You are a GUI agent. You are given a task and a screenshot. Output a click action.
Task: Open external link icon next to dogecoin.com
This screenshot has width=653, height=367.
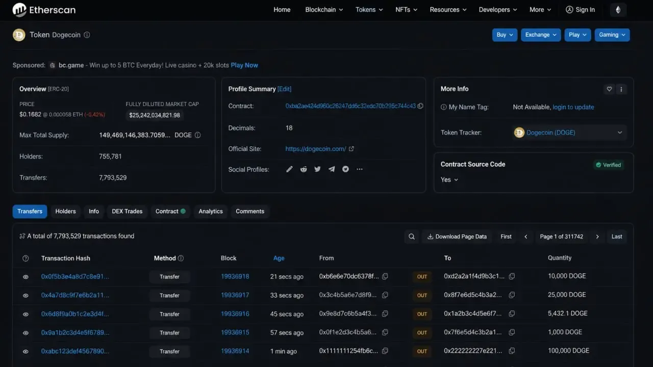pos(351,149)
